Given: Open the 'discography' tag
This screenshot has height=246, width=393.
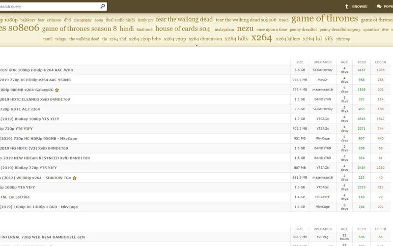Looking at the screenshot, I should [83, 20].
